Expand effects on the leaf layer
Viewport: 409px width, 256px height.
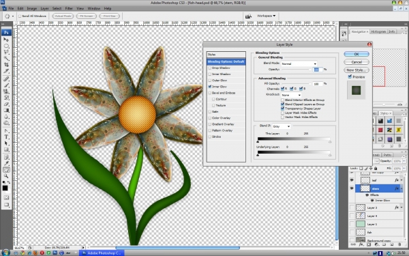click(402, 180)
